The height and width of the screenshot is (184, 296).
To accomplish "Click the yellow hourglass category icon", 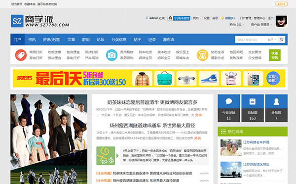I will click(x=202, y=55).
